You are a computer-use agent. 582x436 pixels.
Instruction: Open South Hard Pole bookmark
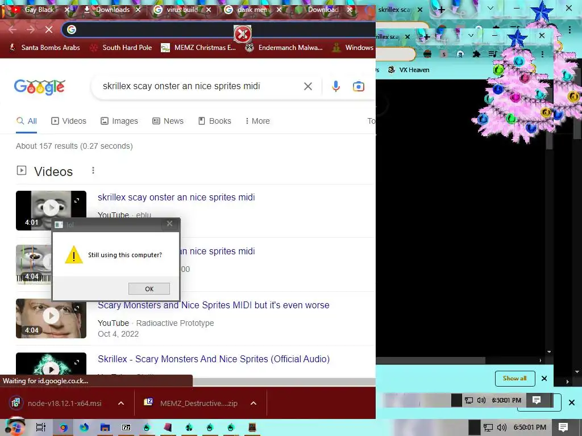(121, 48)
